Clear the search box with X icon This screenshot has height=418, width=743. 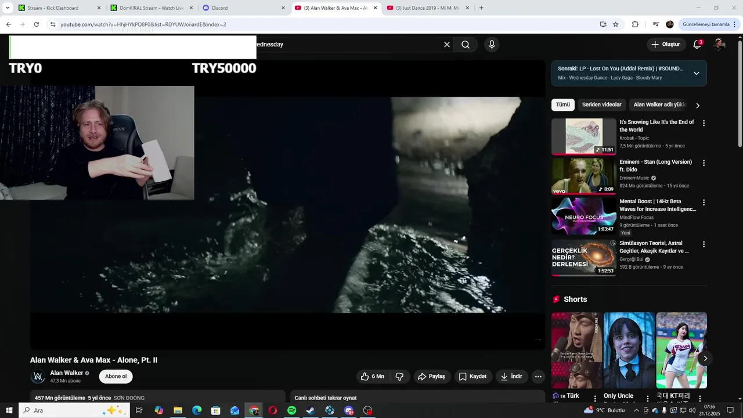[447, 45]
